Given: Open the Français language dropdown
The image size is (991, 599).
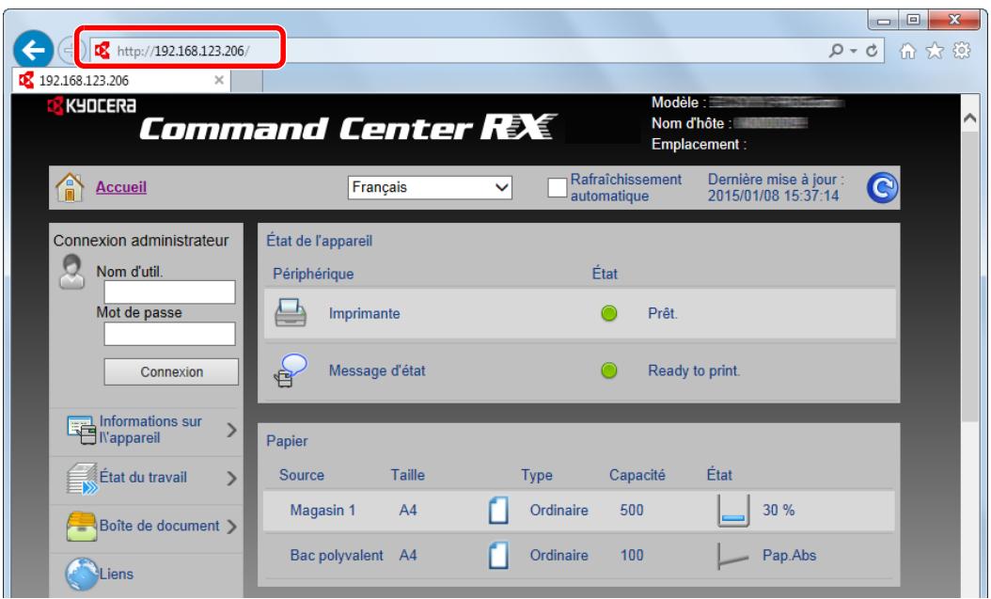Looking at the screenshot, I should [430, 187].
